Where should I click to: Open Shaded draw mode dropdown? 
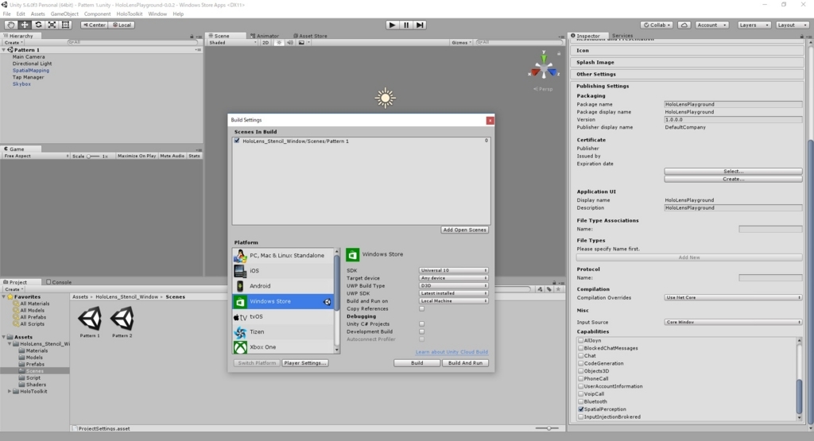[232, 43]
